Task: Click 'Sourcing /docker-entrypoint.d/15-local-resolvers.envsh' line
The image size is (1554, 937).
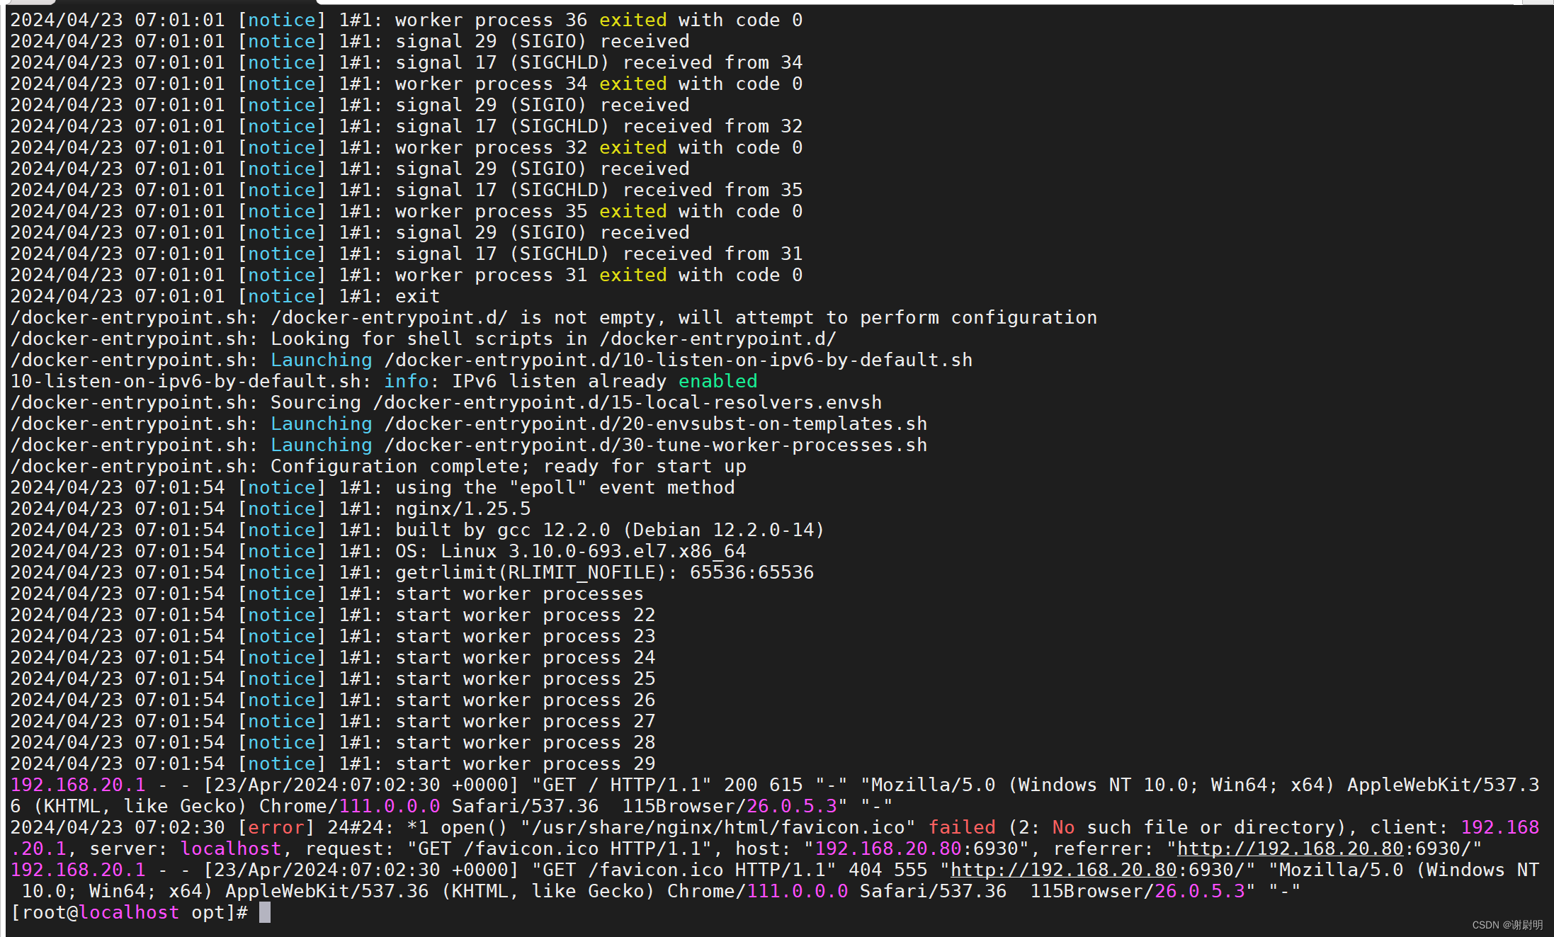Action: coord(446,402)
